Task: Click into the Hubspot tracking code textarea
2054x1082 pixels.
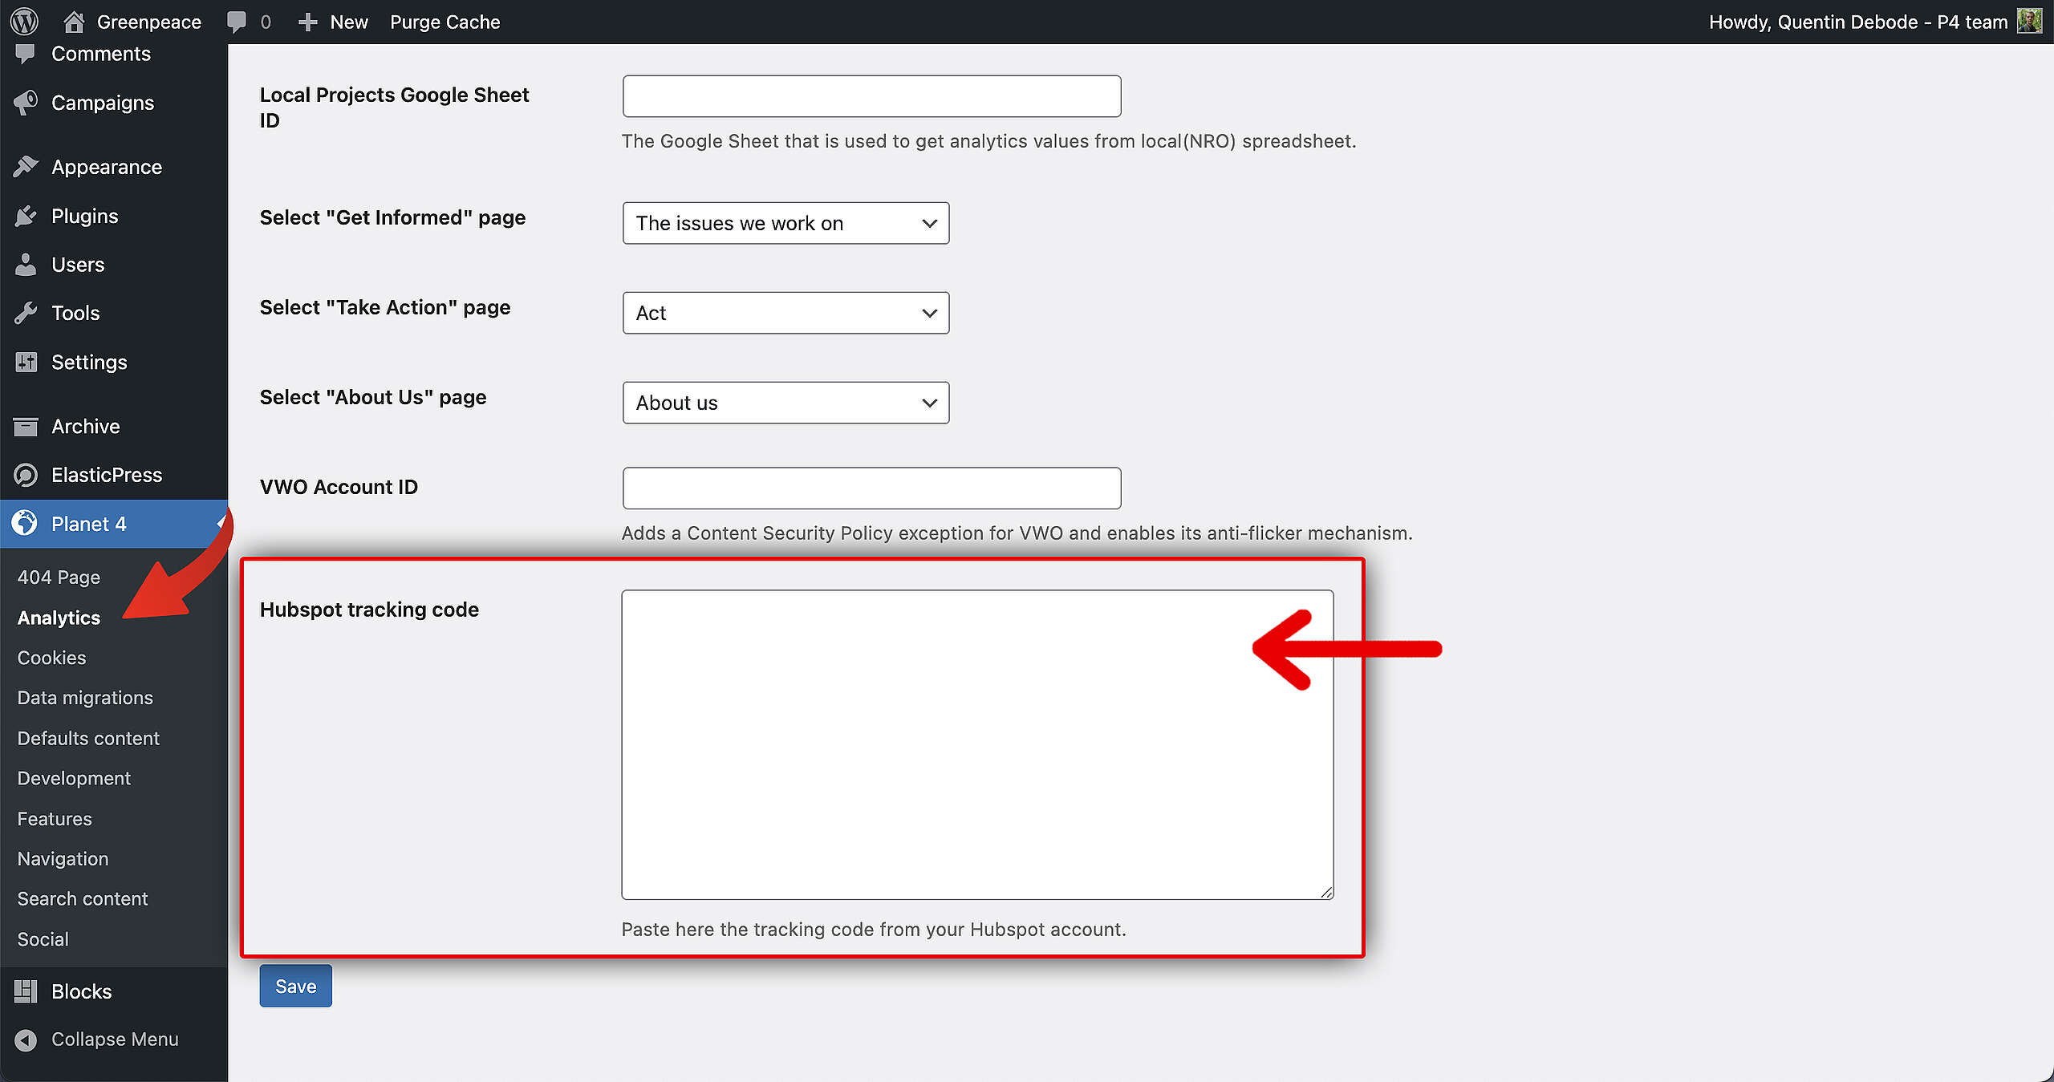Action: [976, 744]
